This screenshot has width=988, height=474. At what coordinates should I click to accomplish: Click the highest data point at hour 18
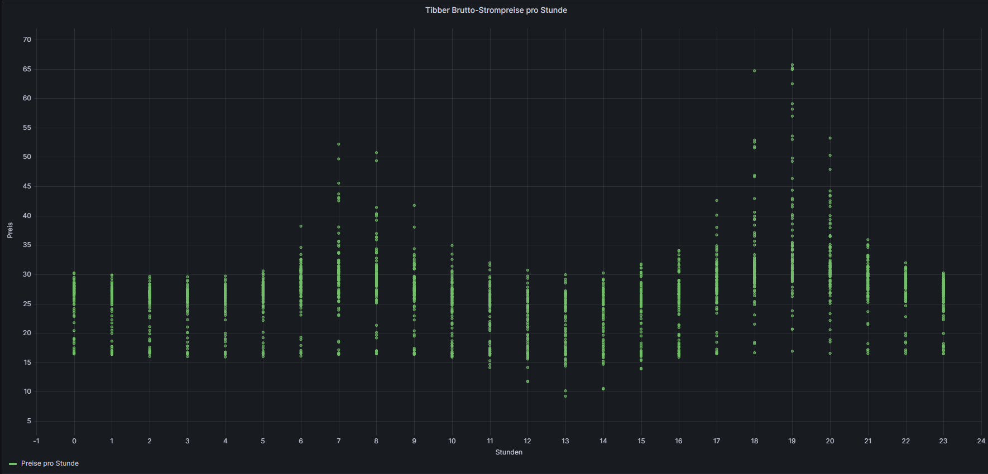pos(754,71)
